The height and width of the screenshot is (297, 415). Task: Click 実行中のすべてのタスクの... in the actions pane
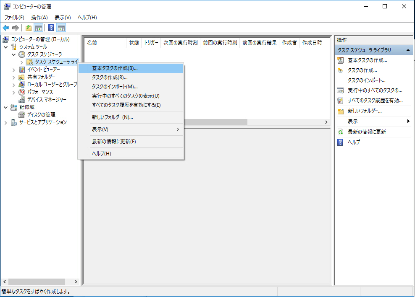tap(375, 90)
